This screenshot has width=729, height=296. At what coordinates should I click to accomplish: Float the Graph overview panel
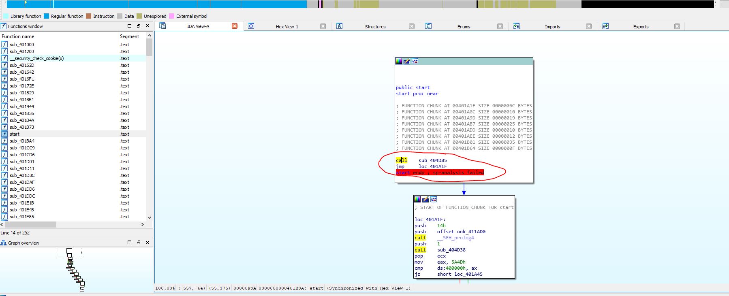[139, 243]
